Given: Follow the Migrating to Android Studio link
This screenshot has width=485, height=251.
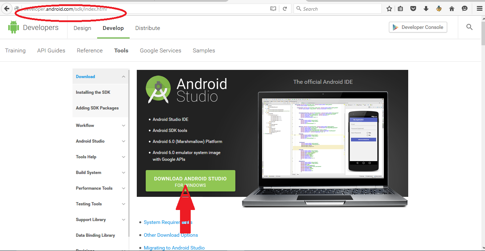Looking at the screenshot, I should (174, 248).
